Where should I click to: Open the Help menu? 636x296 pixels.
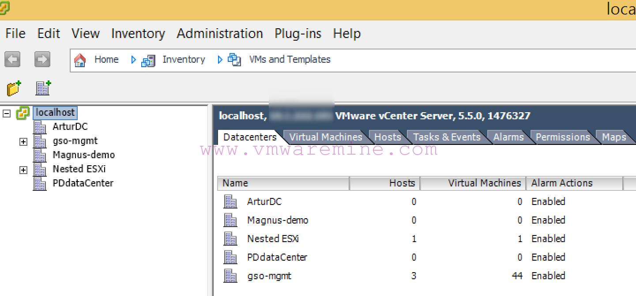(x=347, y=34)
